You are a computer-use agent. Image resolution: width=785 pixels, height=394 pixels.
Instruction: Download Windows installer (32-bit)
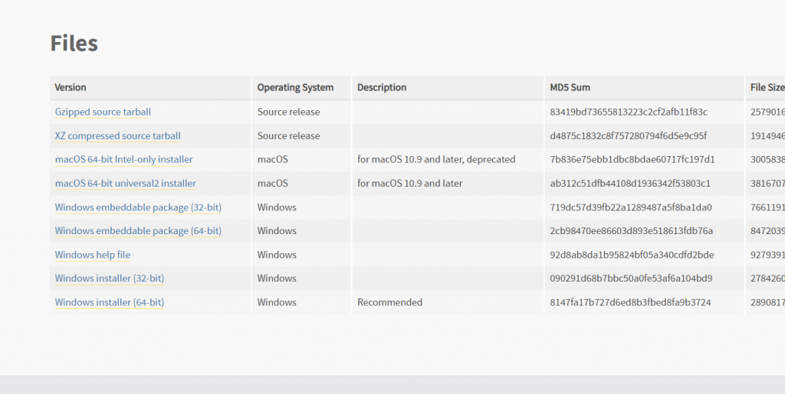(x=109, y=278)
